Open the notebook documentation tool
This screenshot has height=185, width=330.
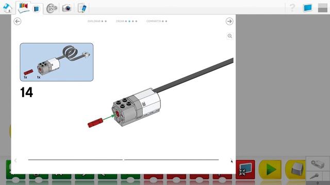82,8
